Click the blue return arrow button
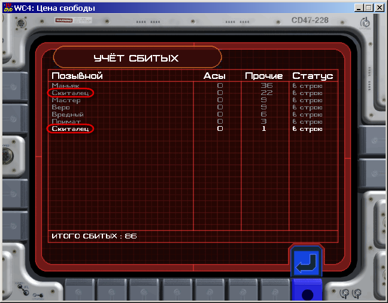 point(307,262)
